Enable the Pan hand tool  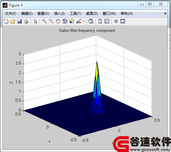click(58, 21)
